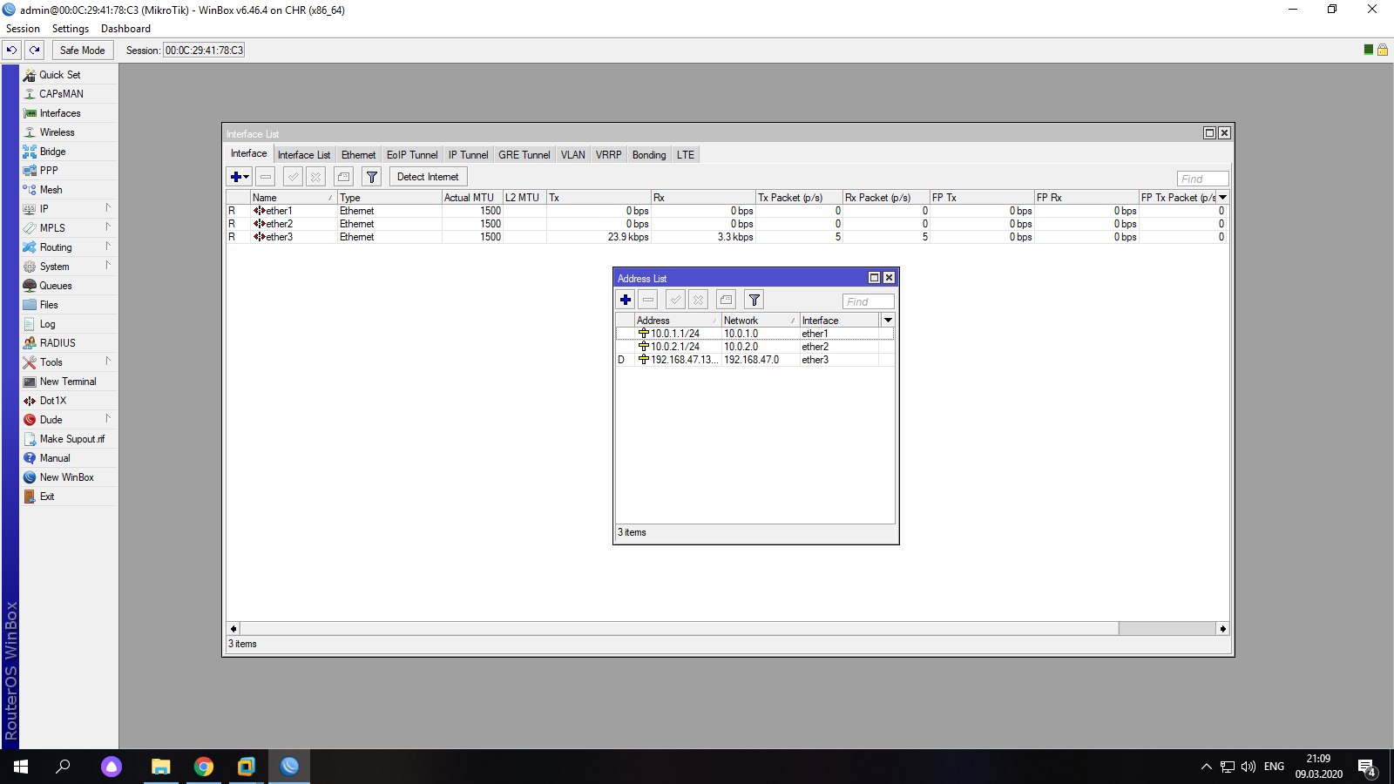Click the Undo arrow icon
The width and height of the screenshot is (1394, 784).
point(12,51)
